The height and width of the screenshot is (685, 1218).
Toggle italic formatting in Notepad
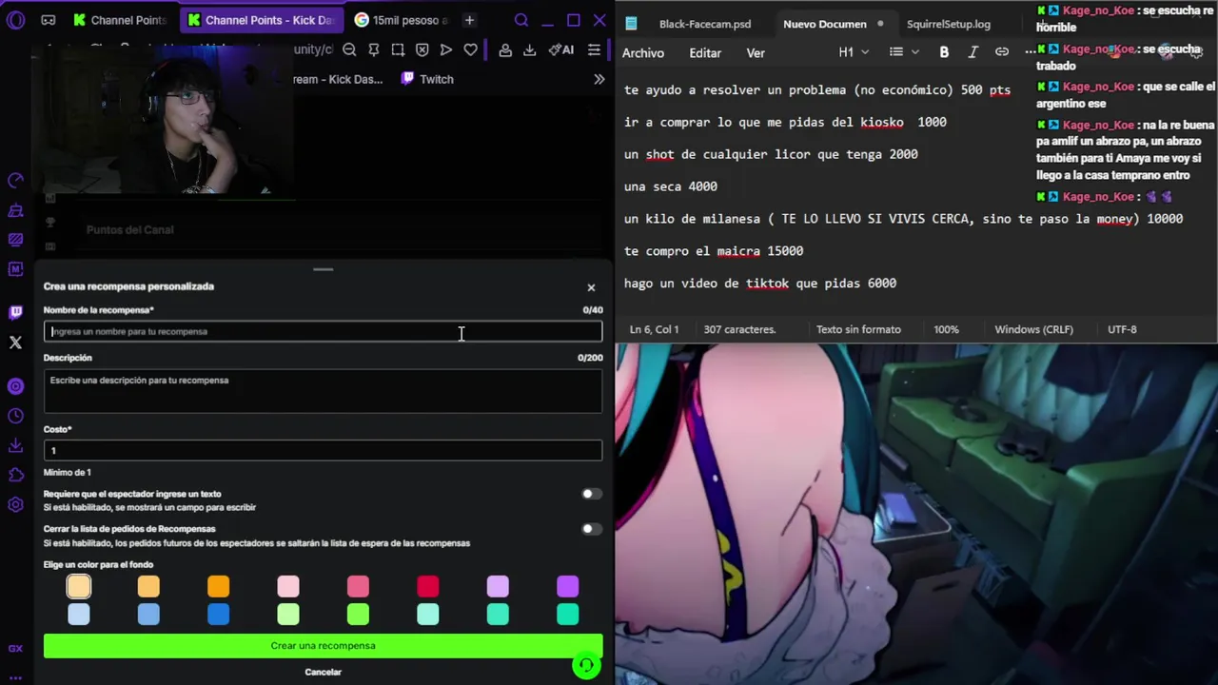[972, 52]
